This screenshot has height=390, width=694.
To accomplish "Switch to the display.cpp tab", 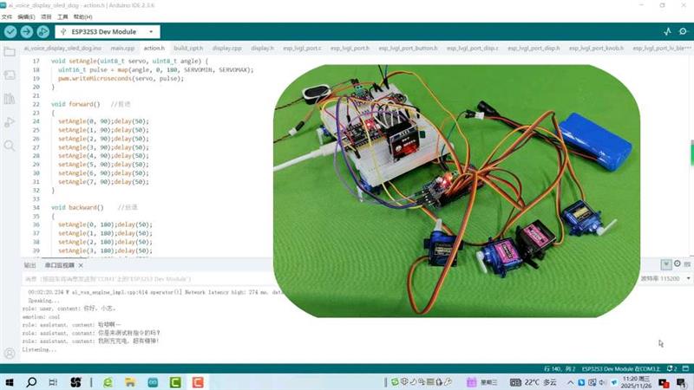I will (x=227, y=48).
